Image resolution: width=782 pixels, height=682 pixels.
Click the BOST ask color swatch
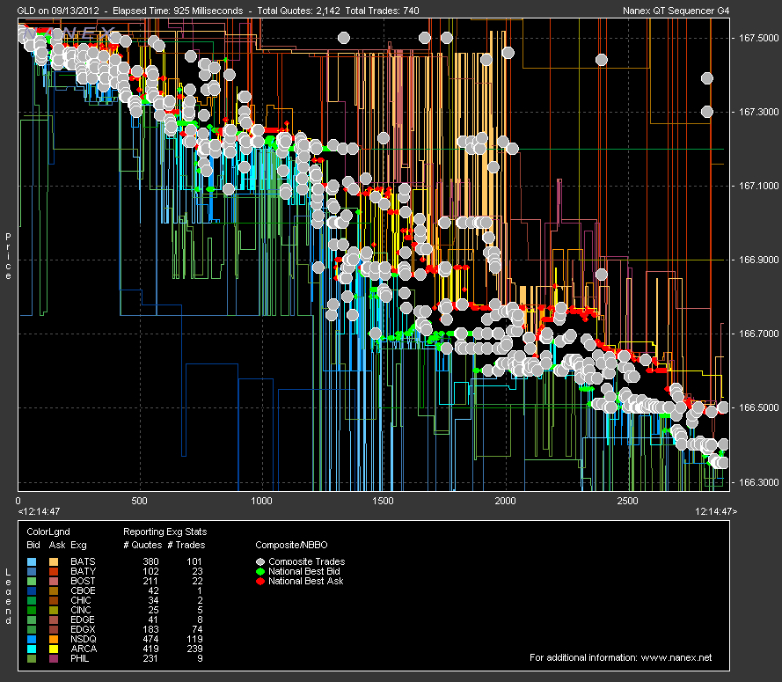coord(54,581)
